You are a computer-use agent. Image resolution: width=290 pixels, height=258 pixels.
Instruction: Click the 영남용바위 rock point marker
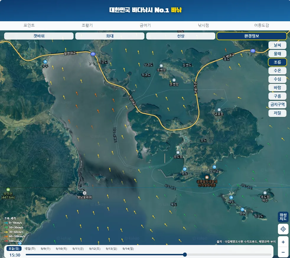(84, 193)
